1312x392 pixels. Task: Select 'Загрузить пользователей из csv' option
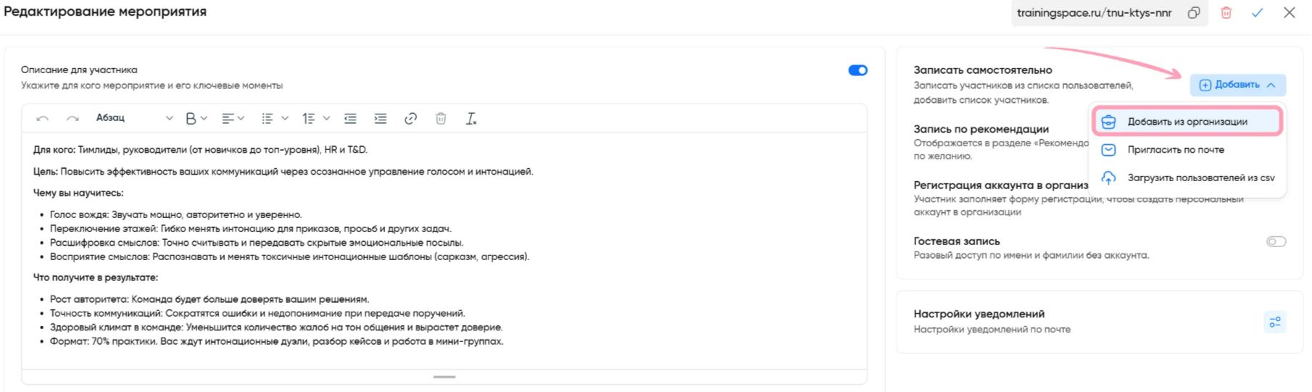pyautogui.click(x=1200, y=178)
